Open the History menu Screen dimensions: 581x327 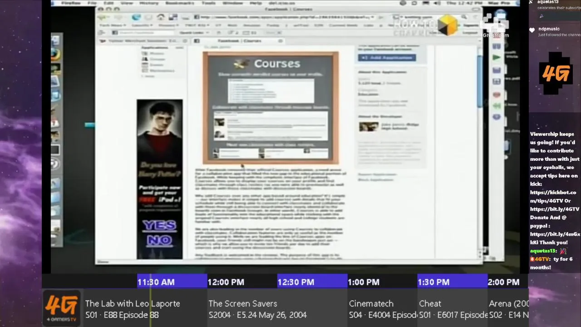(x=149, y=3)
